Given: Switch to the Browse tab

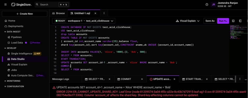Looking at the screenshot, I should coord(59,13).
